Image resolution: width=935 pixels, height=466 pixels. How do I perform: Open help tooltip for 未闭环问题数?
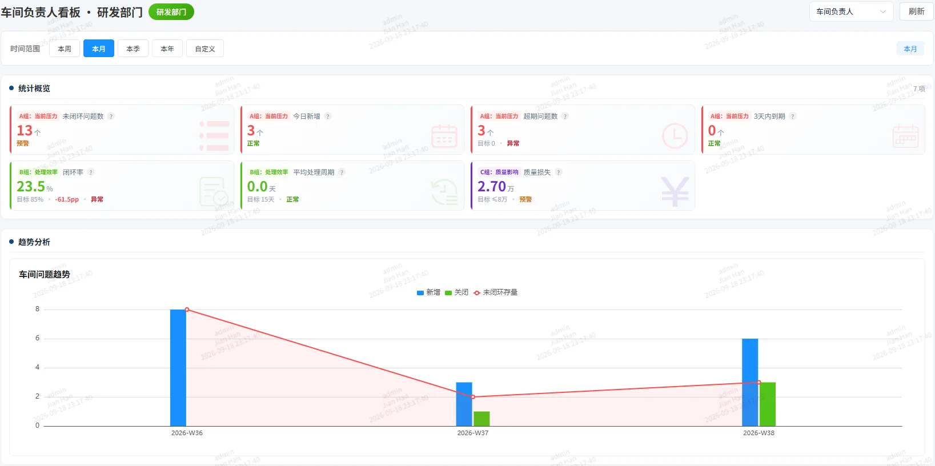click(111, 116)
